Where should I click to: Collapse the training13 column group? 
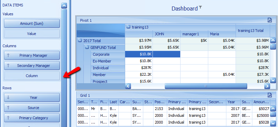(129, 27)
